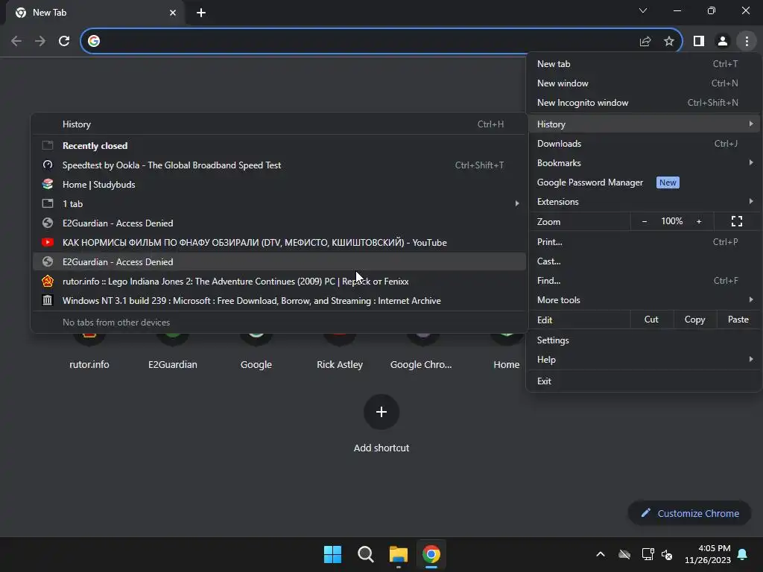Click the three-dot Chrome menu icon
The image size is (763, 572).
pyautogui.click(x=747, y=42)
